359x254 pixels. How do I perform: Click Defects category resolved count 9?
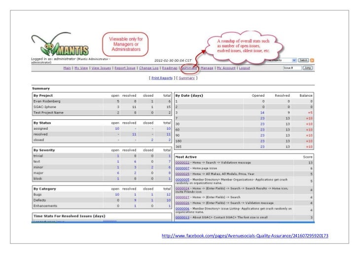135,200
